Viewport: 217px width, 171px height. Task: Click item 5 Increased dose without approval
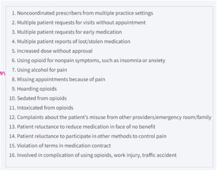(x=52, y=51)
